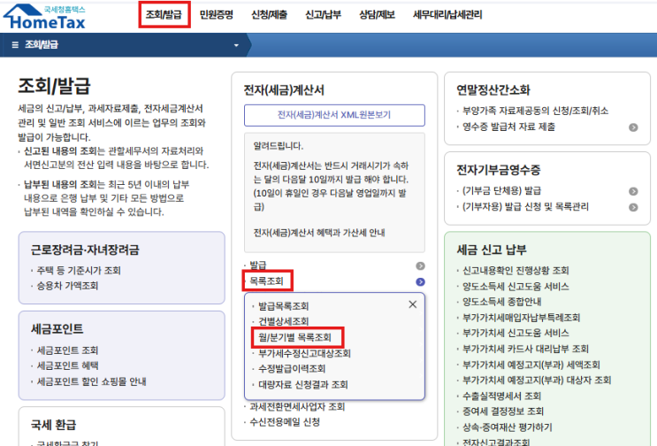657x446 pixels.
Task: Expand arrow icon beside (기부자용) 발급 신청
Action: 633,207
